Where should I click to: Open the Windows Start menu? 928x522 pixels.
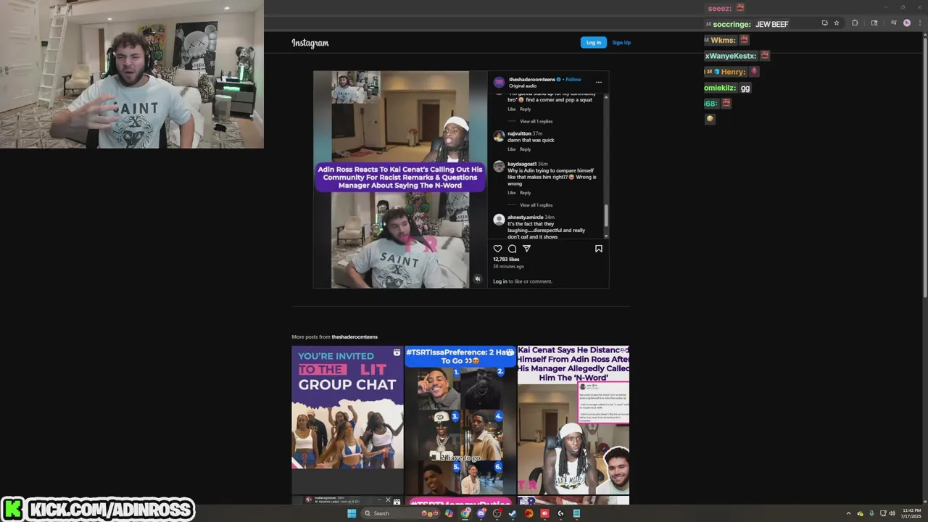(x=352, y=513)
